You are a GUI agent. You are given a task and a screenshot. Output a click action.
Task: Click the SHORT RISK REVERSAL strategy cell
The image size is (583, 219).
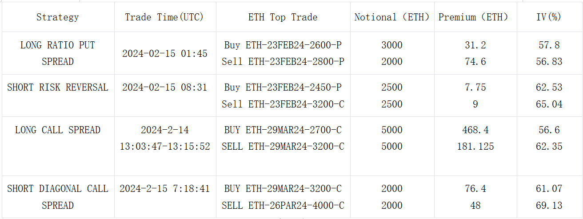click(x=57, y=88)
